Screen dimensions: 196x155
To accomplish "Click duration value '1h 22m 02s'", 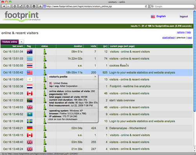I will coord(75,59).
